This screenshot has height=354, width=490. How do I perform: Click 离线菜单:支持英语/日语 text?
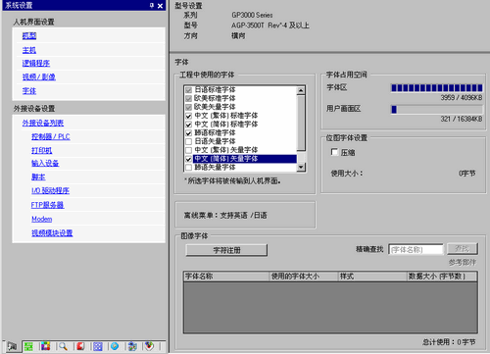(x=225, y=216)
